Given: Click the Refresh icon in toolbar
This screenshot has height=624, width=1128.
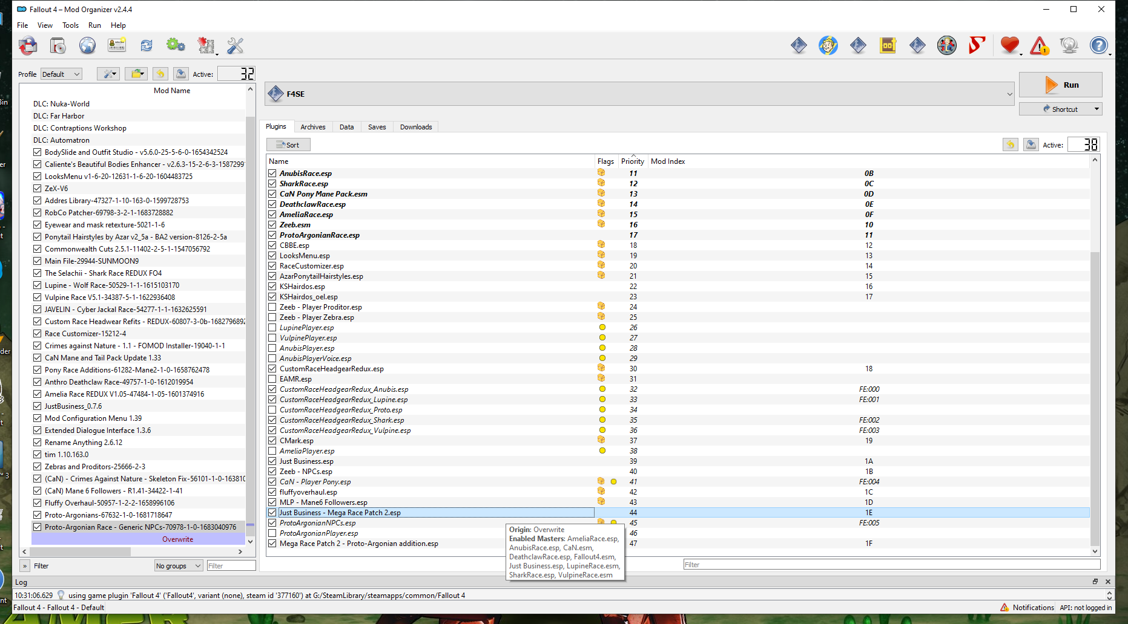Looking at the screenshot, I should (x=147, y=45).
